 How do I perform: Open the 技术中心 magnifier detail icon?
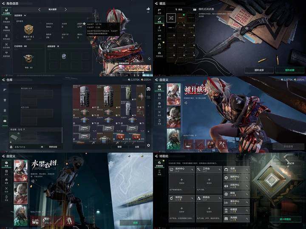pos(192,170)
